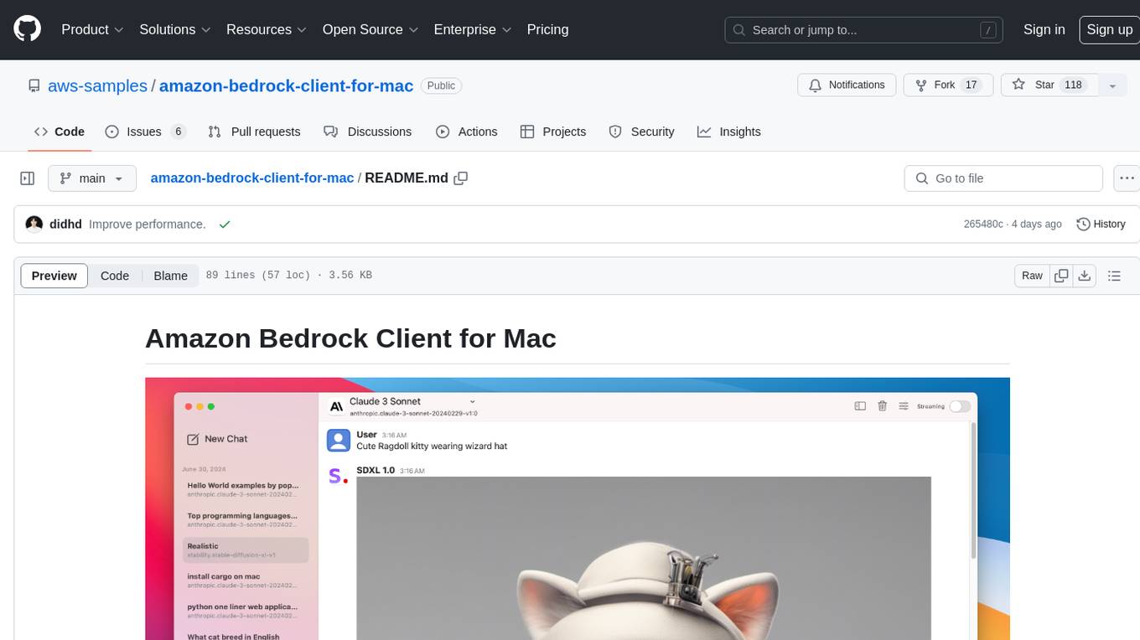Screen dimensions: 1140x640
Task: Expand the Product menu
Action: coord(92,29)
